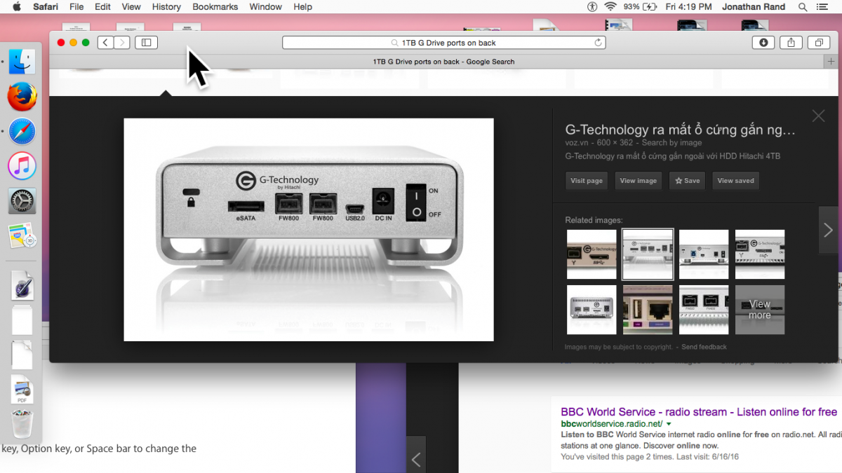Show Safari downloads
Image resolution: width=842 pixels, height=473 pixels.
763,43
